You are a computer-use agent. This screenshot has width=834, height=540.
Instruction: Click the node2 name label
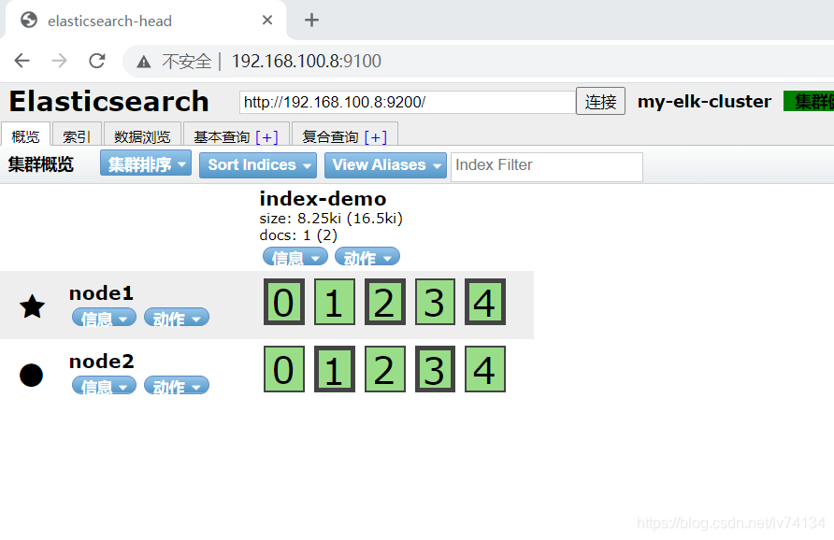point(102,362)
